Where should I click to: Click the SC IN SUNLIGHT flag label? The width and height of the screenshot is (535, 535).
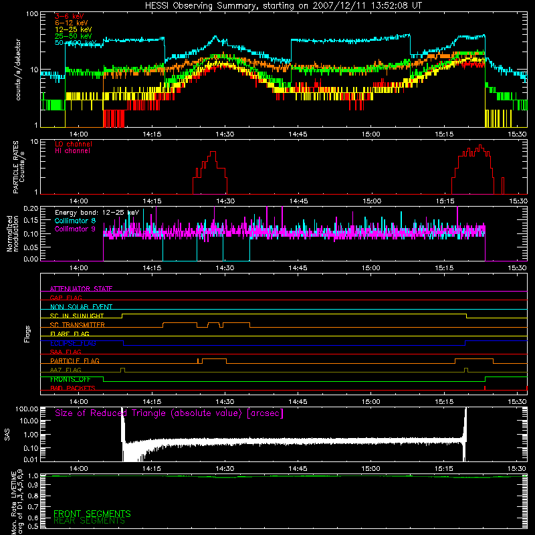(77, 316)
